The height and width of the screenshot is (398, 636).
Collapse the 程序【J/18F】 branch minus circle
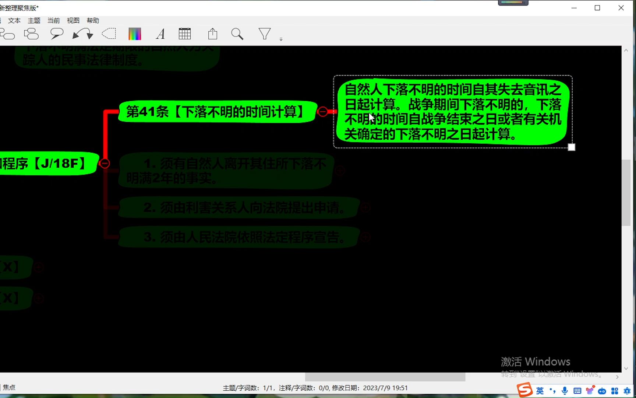coord(105,163)
